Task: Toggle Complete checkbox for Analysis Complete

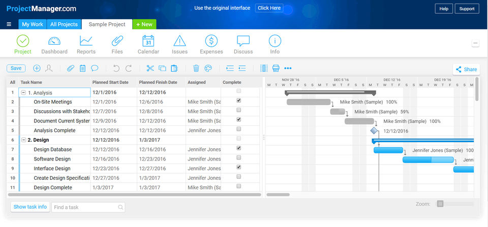Action: coord(239,129)
